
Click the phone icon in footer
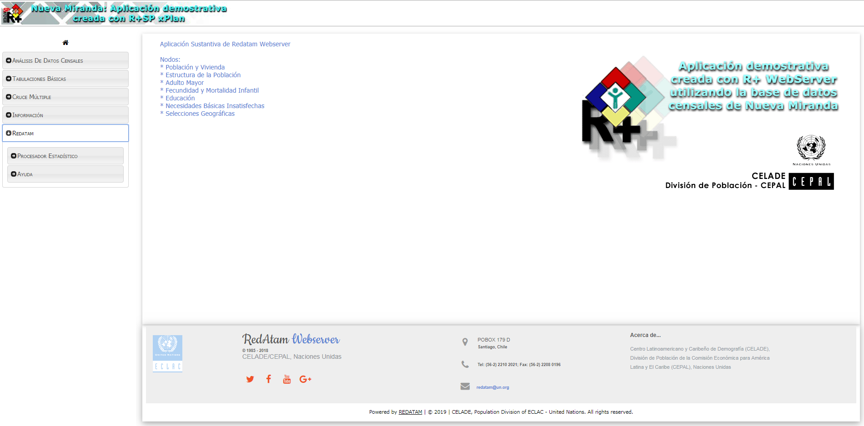465,364
